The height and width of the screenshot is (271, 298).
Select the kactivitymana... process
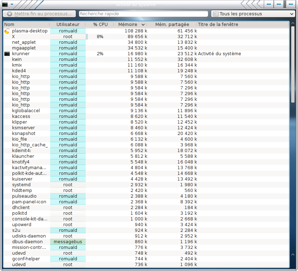pyautogui.click(x=29, y=168)
